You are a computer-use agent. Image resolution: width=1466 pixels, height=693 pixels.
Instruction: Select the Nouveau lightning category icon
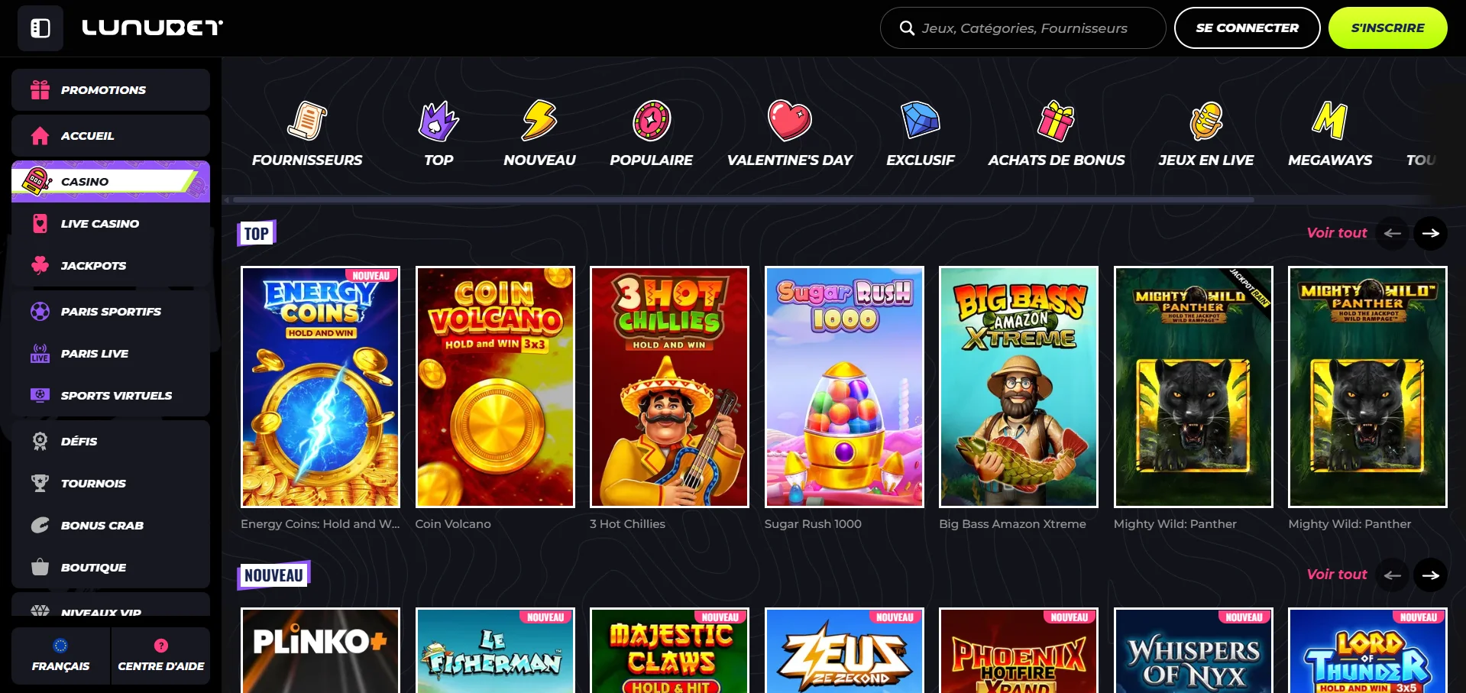point(539,121)
